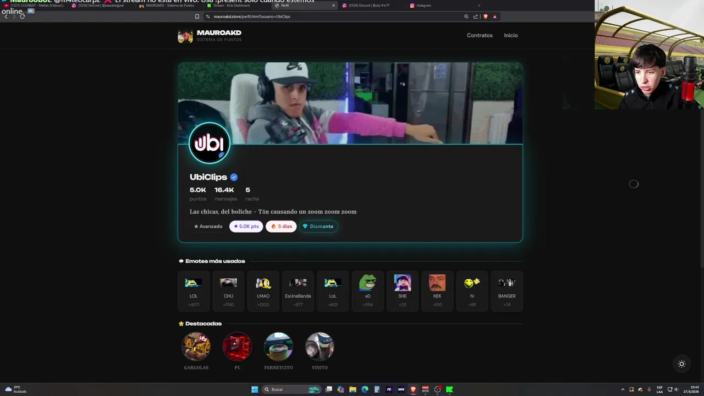Click the browser address bar URL
This screenshot has height=396, width=704.
[252, 16]
